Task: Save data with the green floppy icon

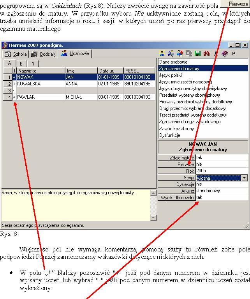Action: click(198, 54)
